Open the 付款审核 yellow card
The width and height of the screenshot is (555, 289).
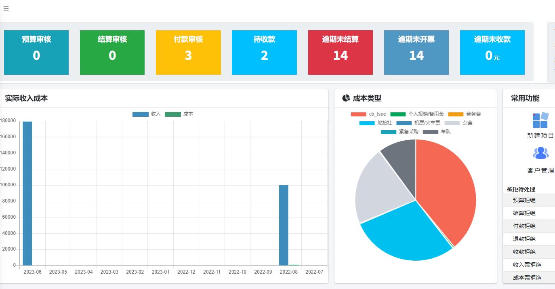188,53
